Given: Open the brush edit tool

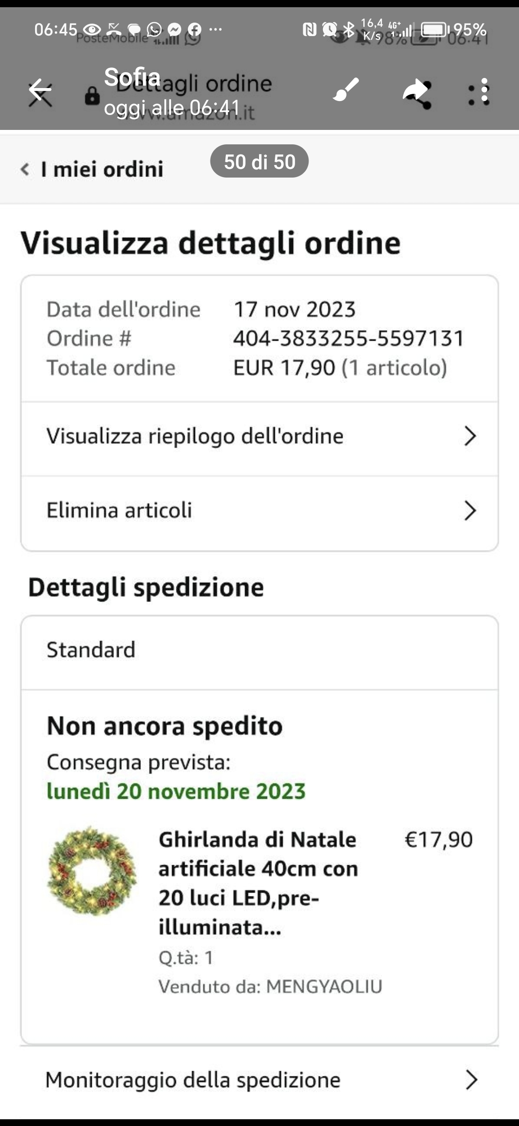Looking at the screenshot, I should click(346, 90).
